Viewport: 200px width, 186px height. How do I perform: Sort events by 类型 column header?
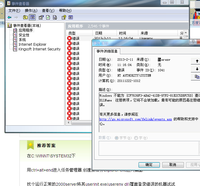point(79,33)
